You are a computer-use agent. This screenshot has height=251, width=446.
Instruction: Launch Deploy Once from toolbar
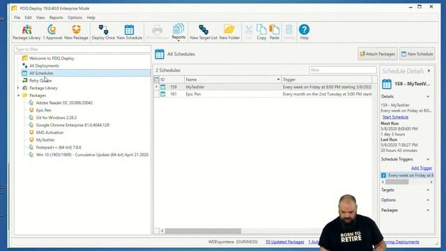103,32
